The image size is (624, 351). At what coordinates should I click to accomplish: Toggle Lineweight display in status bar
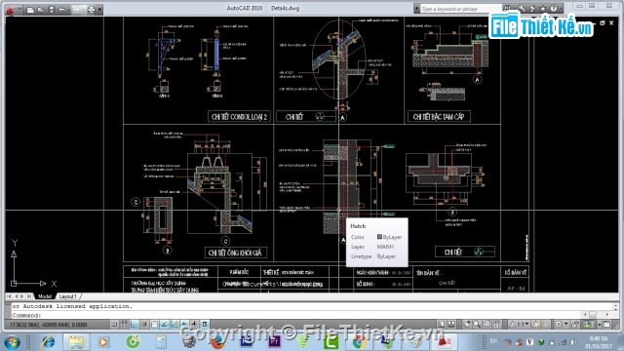[195, 325]
